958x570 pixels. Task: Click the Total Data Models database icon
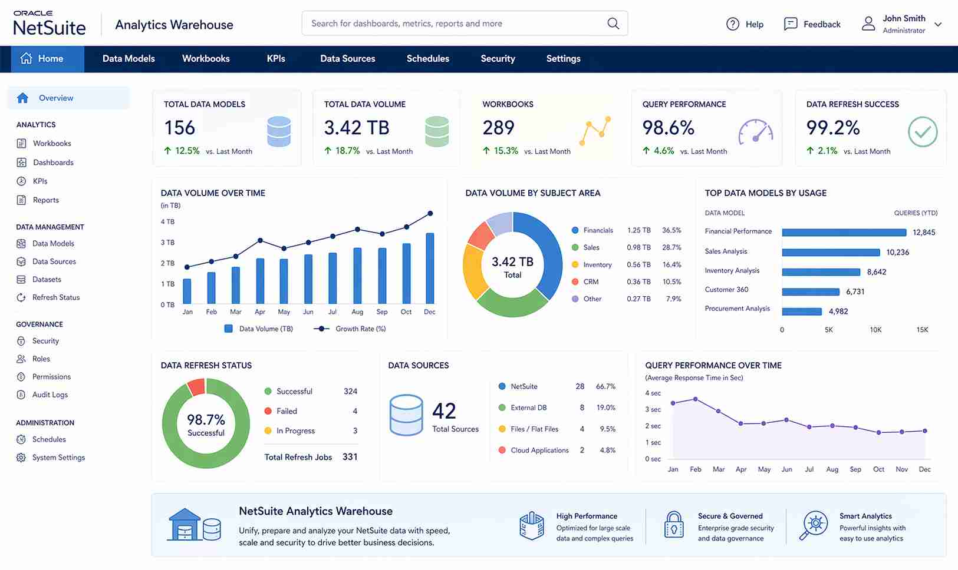pos(279,131)
